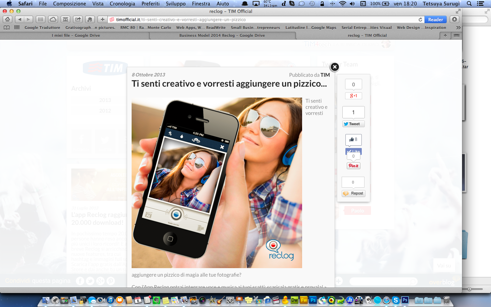Open the 'Latitudine l...Google Maps' bookmark
This screenshot has width=491, height=307.
311,28
